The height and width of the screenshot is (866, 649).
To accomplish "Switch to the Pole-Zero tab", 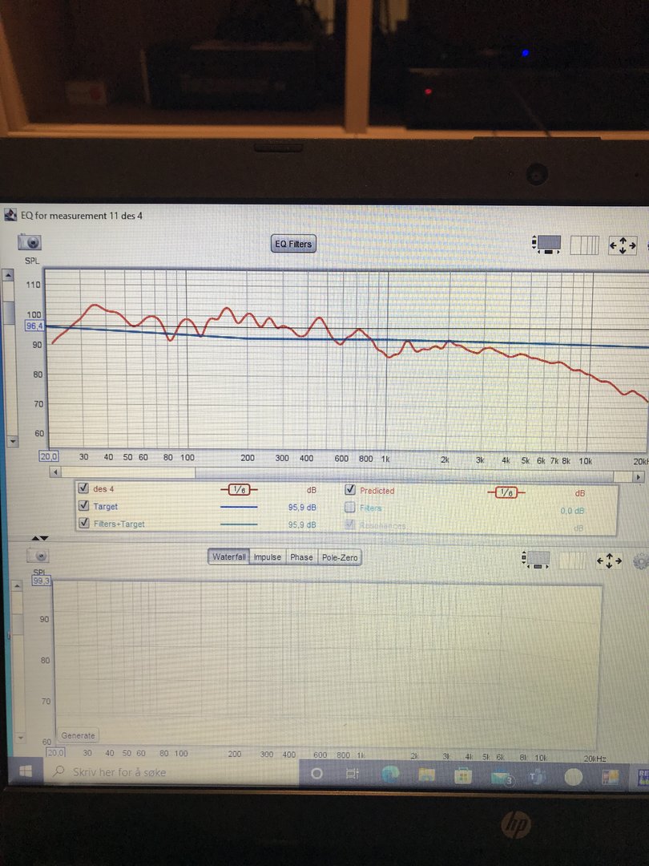I will (340, 558).
